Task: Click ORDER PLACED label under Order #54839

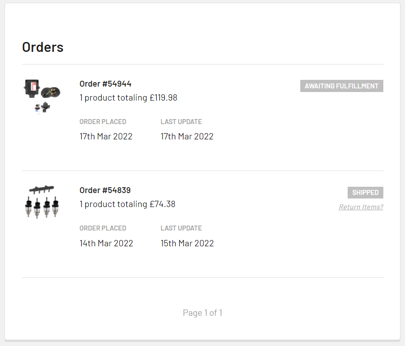Action: [x=103, y=228]
